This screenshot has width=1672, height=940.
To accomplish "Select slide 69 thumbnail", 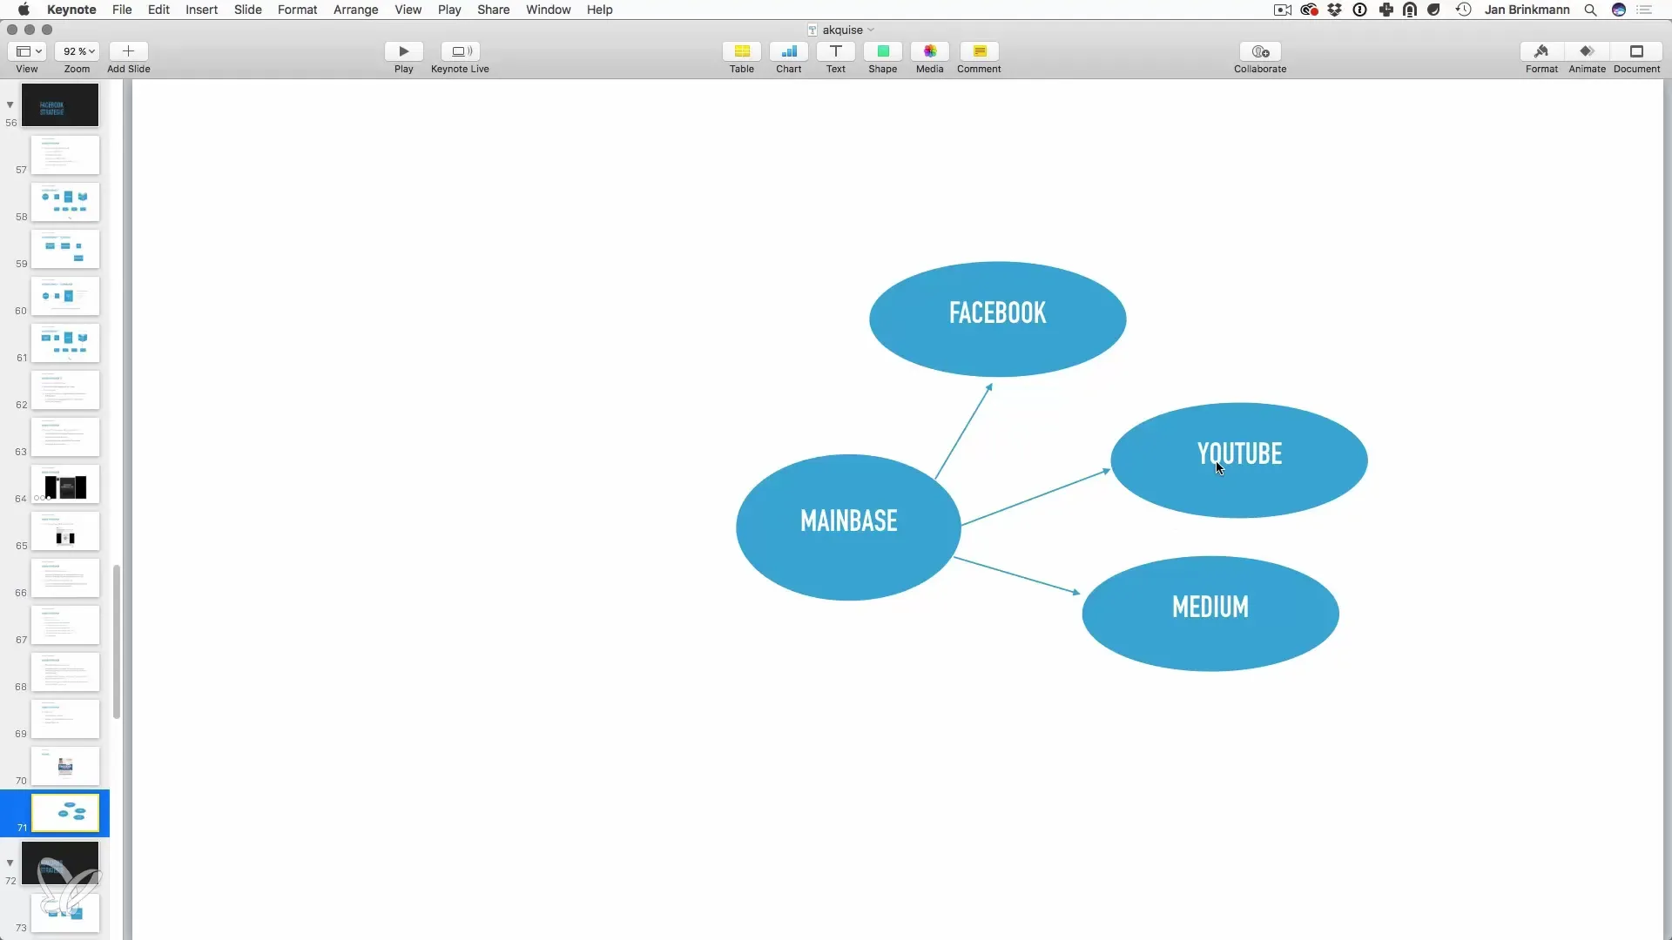I will tap(65, 719).
